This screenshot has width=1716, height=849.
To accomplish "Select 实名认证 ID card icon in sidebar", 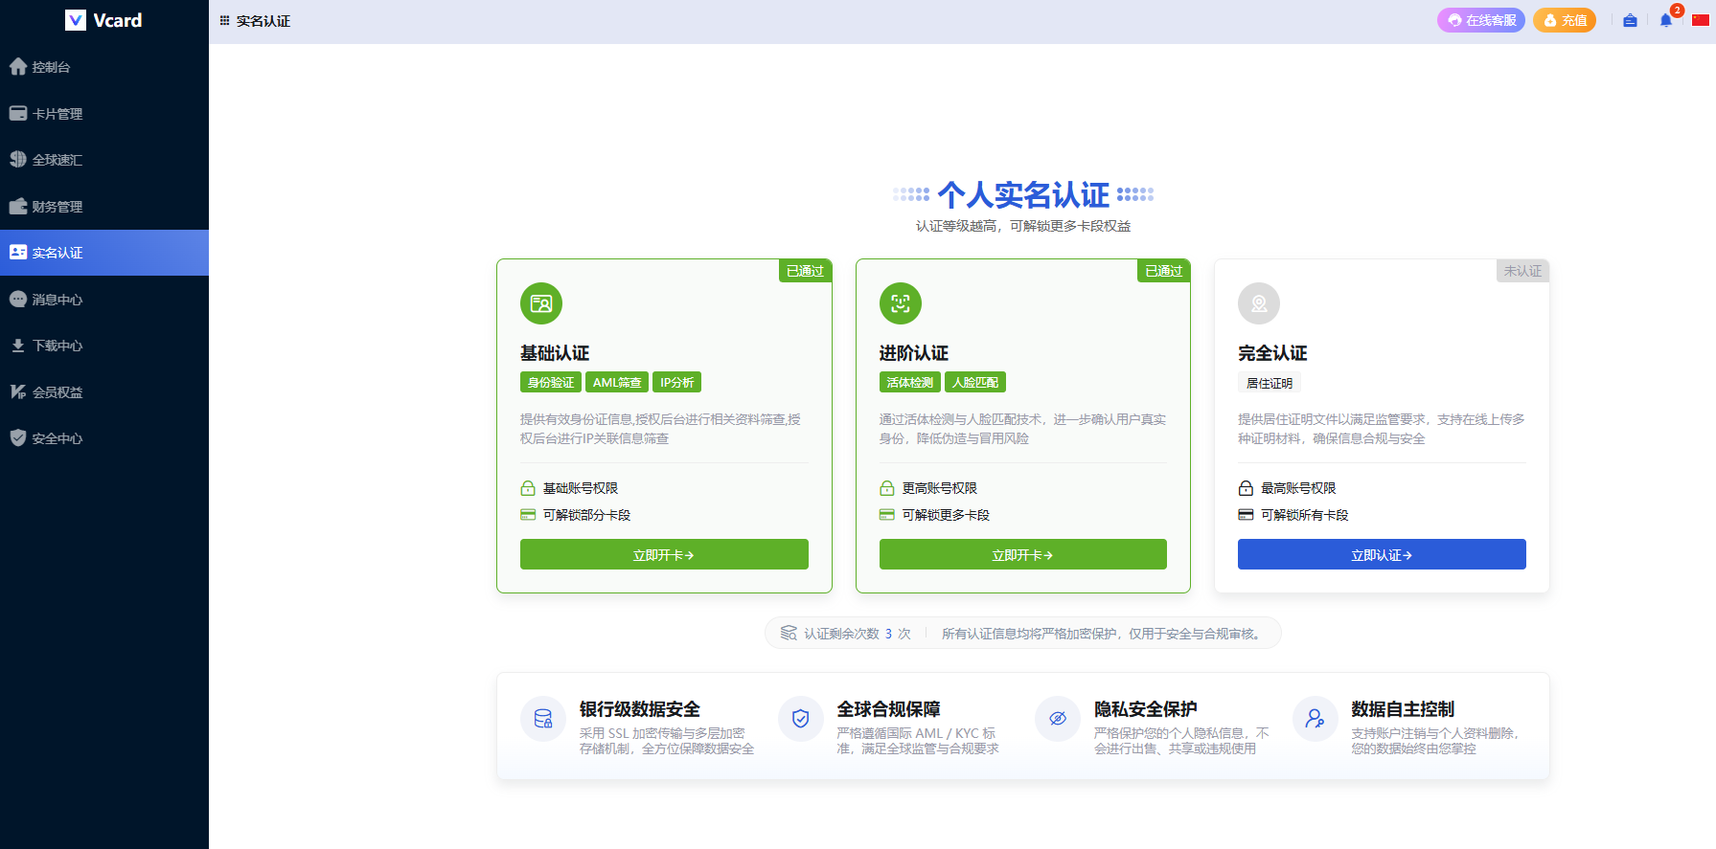I will [x=18, y=252].
